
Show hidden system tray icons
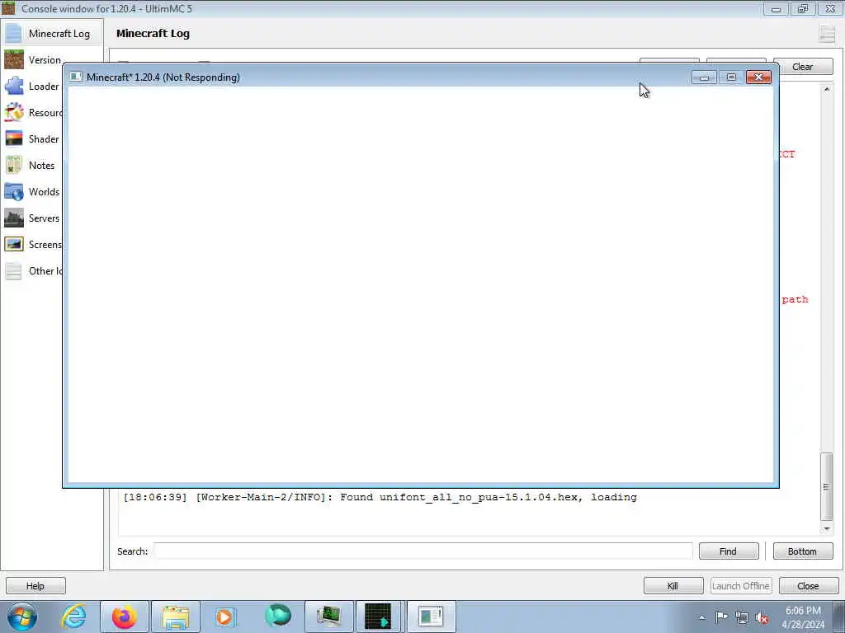701,618
